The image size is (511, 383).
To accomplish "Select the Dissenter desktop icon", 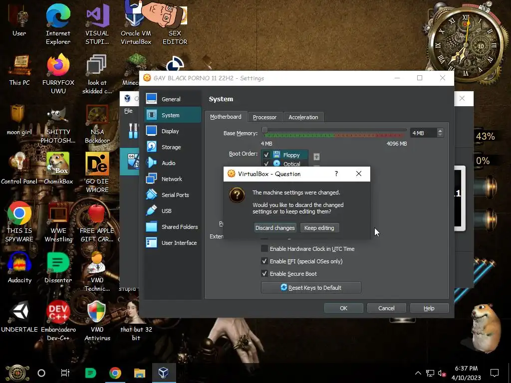I will pyautogui.click(x=58, y=267).
